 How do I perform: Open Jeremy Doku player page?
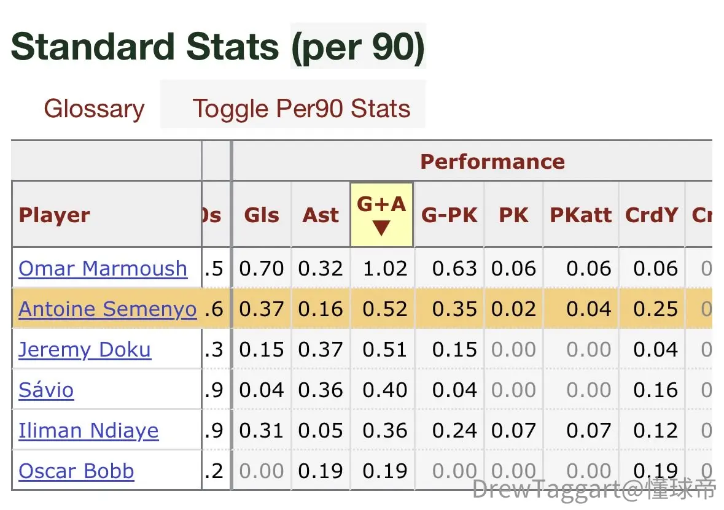pyautogui.click(x=85, y=350)
